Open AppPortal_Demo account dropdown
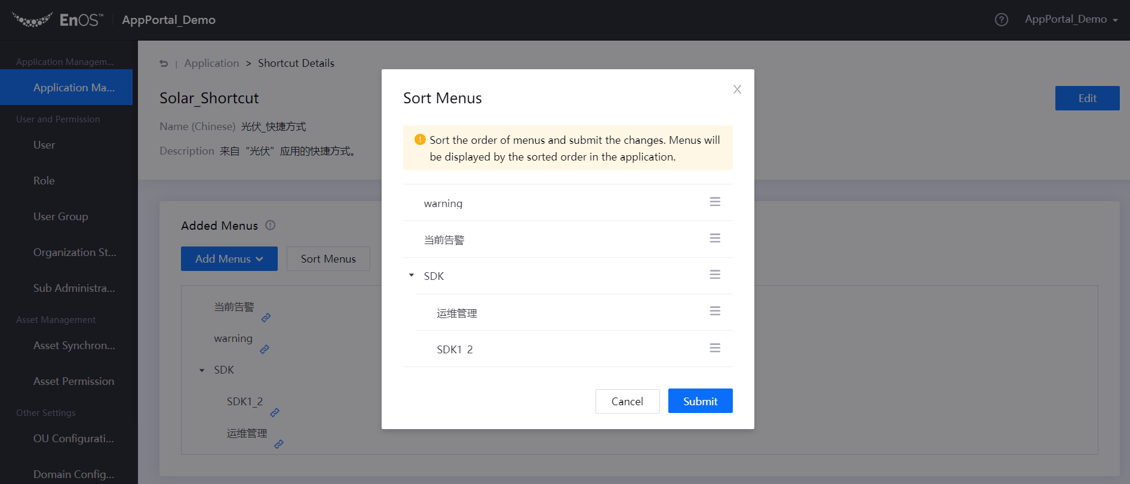Image resolution: width=1130 pixels, height=484 pixels. coord(1071,20)
